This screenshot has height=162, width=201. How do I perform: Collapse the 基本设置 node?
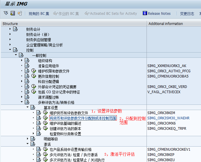28,107
